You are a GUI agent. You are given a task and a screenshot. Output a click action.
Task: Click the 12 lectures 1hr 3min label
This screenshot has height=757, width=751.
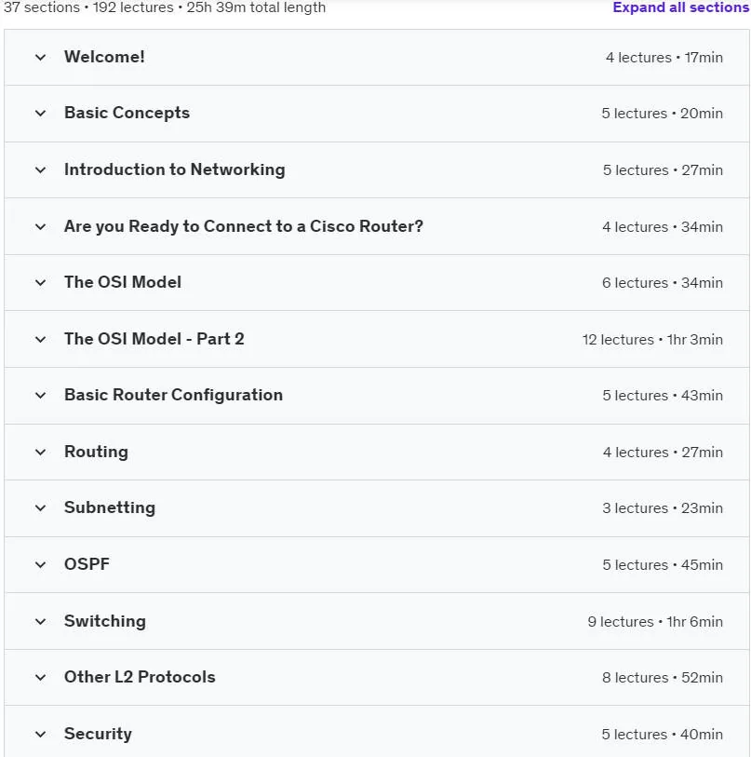[x=652, y=340]
